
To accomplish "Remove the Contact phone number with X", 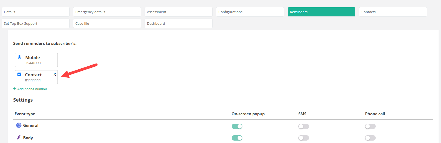I will [55, 74].
